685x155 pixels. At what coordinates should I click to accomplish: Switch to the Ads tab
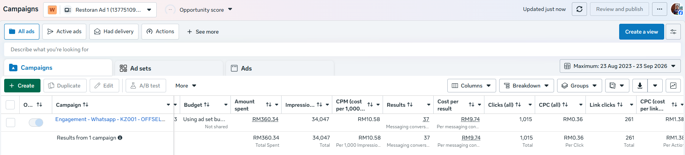tap(280, 68)
